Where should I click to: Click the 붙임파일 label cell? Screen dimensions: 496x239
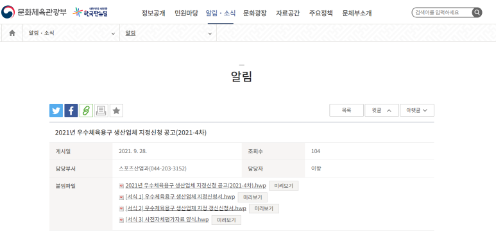(x=81, y=204)
